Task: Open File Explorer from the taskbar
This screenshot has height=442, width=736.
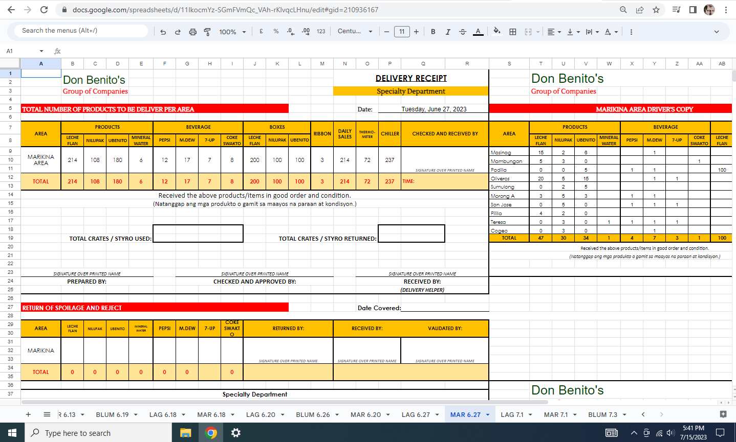Action: [x=185, y=433]
